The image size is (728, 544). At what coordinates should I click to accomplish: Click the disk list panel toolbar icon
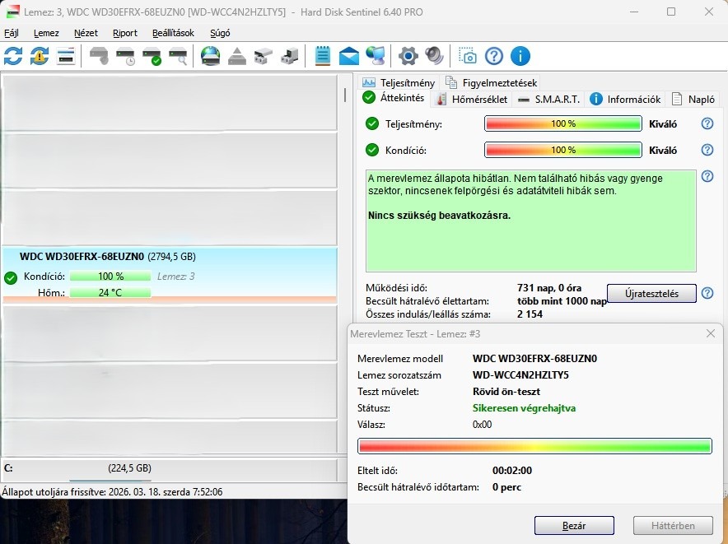tap(66, 56)
